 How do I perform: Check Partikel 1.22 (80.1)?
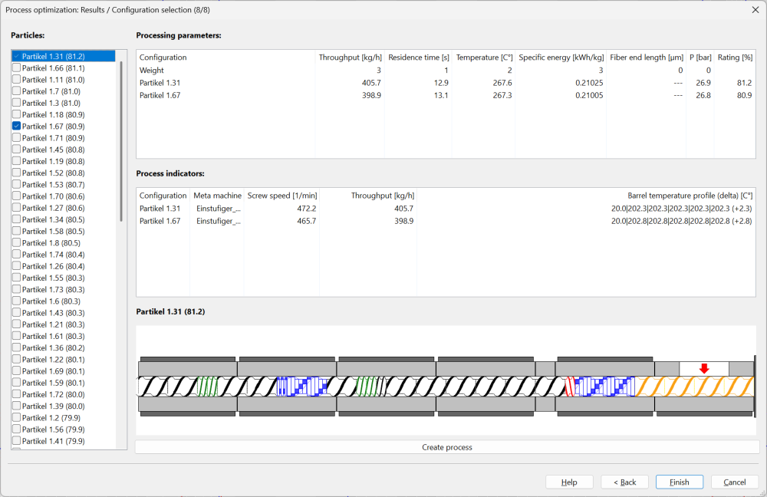click(x=17, y=359)
